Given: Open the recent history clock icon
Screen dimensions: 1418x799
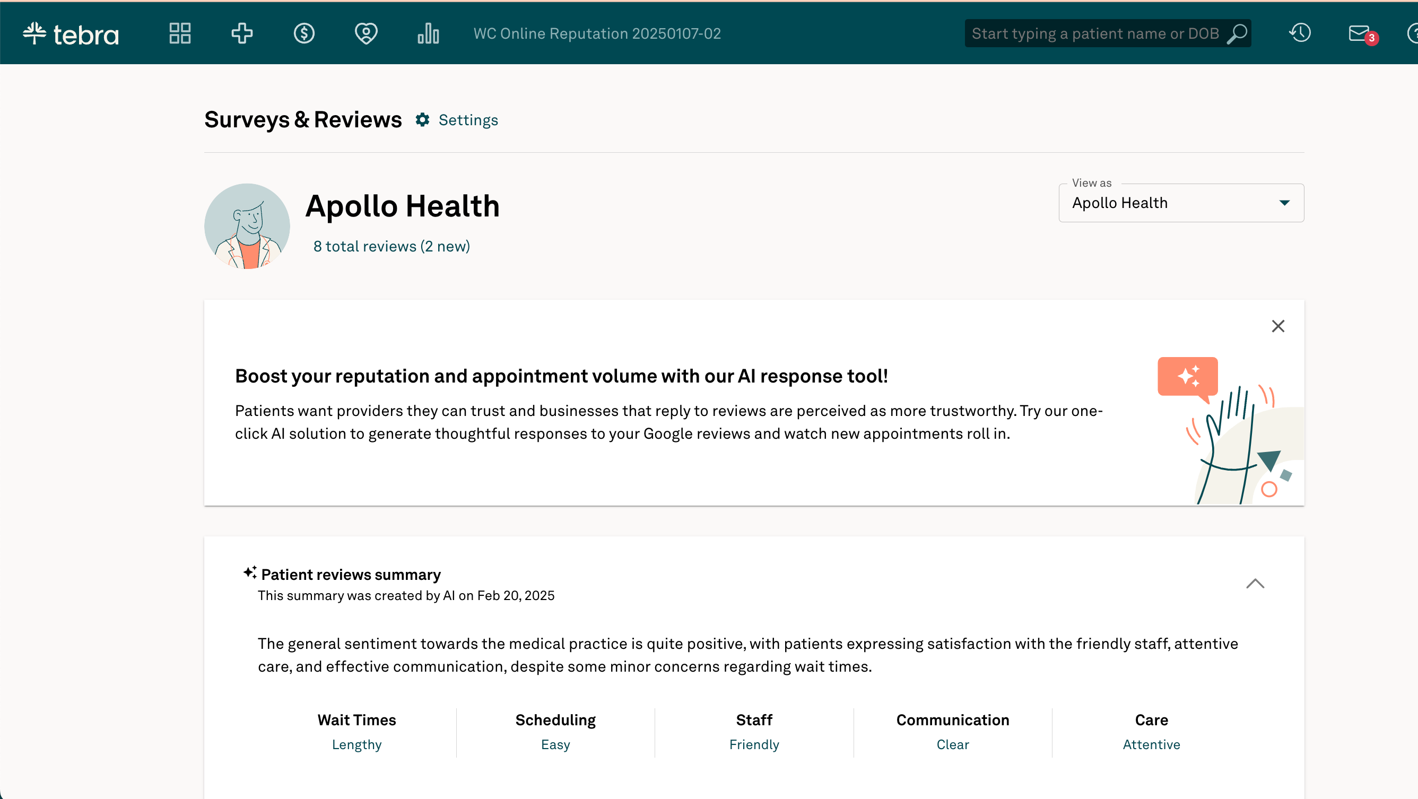Looking at the screenshot, I should pyautogui.click(x=1300, y=33).
